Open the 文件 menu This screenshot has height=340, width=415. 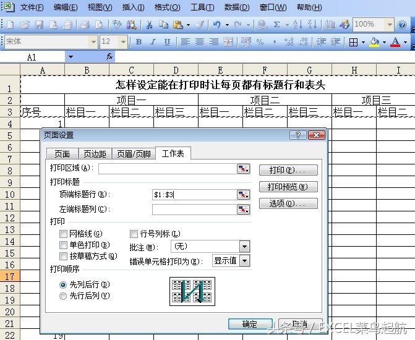pyautogui.click(x=32, y=7)
